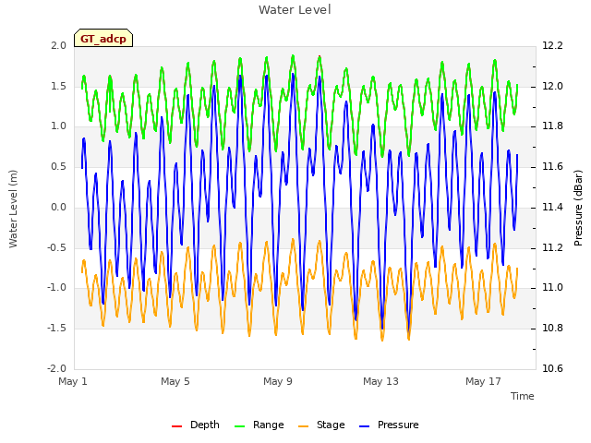
Task: Click the 10.8 pressure tick label
Action: pos(552,329)
